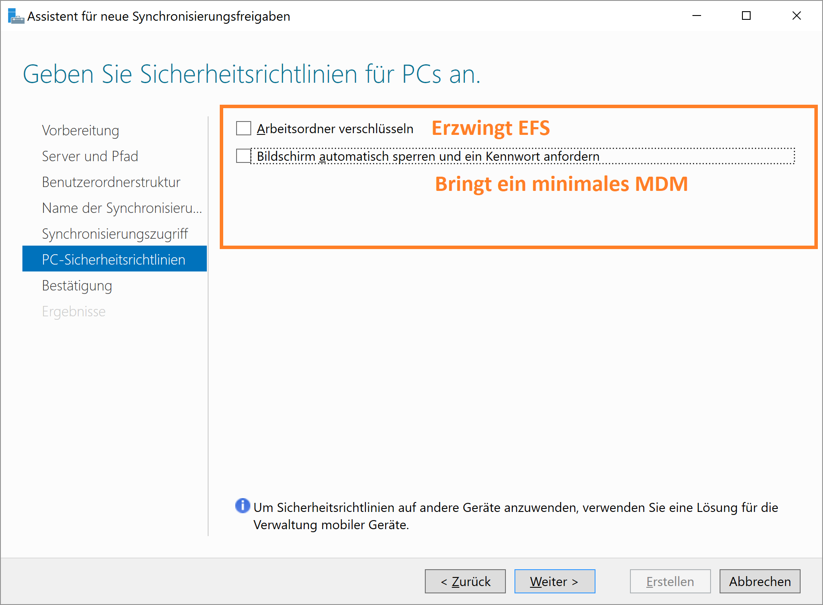
Task: Click the wizard app icon in title bar
Action: pos(16,16)
